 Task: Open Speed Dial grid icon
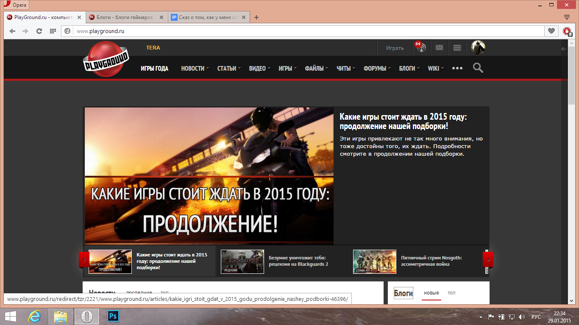click(x=53, y=31)
